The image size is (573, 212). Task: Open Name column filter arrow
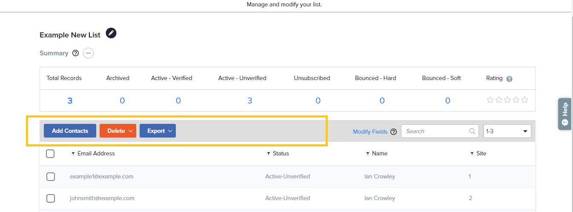(367, 154)
